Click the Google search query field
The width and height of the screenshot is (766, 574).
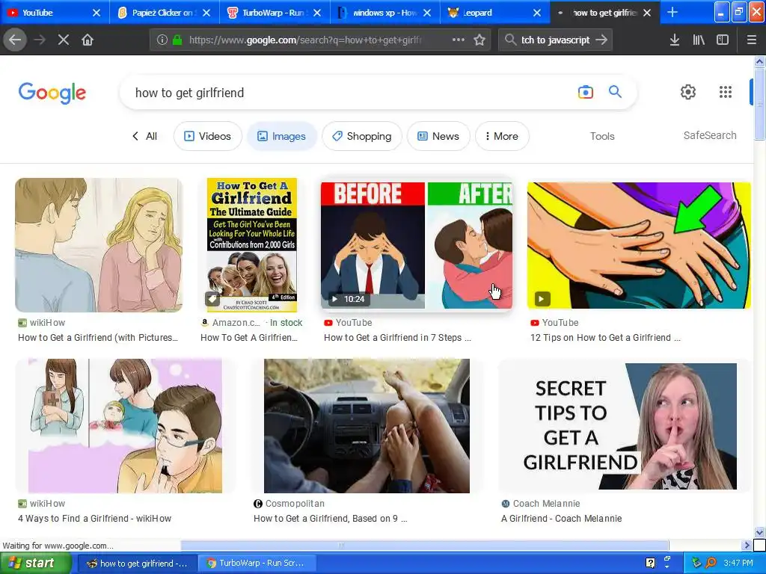(x=352, y=92)
